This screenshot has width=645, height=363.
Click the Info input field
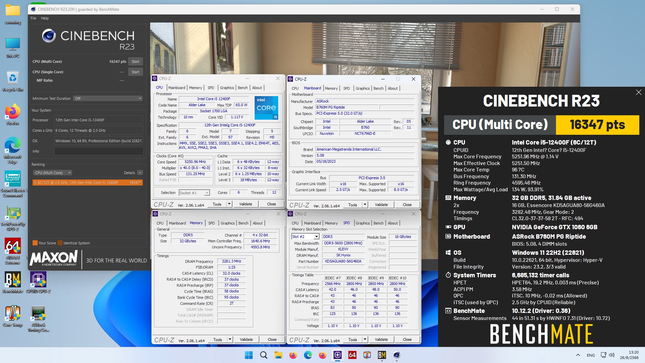[x=98, y=151]
